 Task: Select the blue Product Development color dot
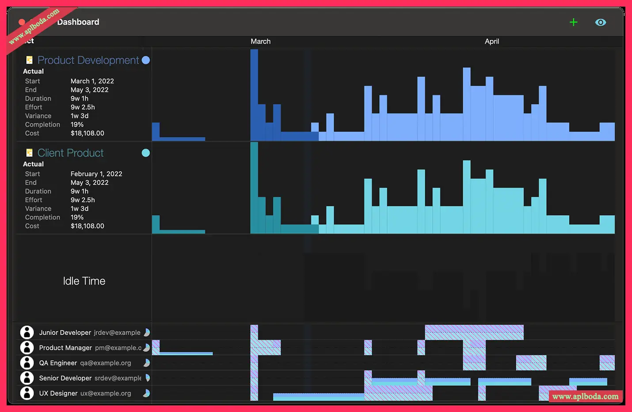click(x=146, y=60)
